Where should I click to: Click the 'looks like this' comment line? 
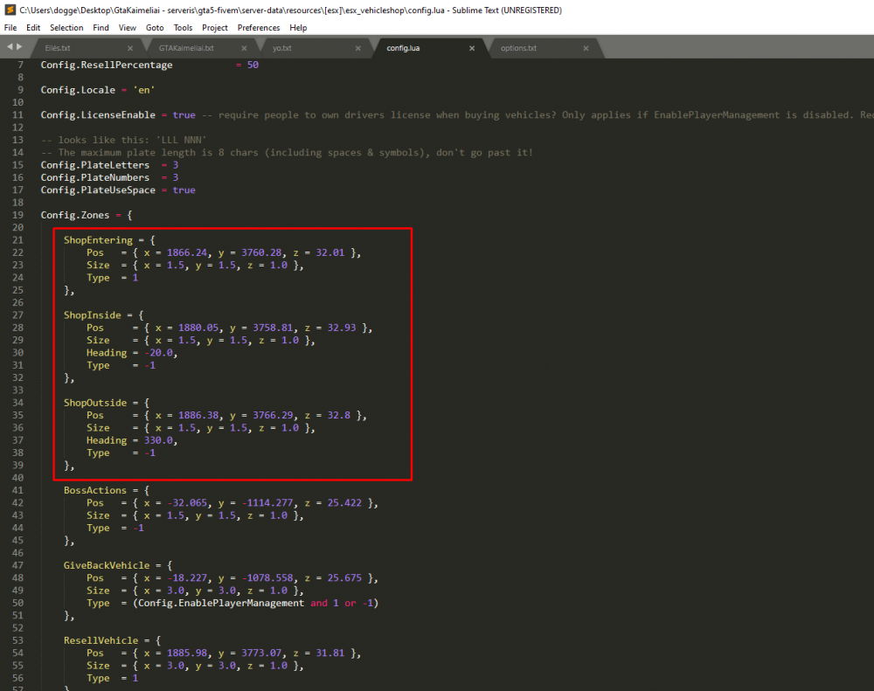point(124,141)
